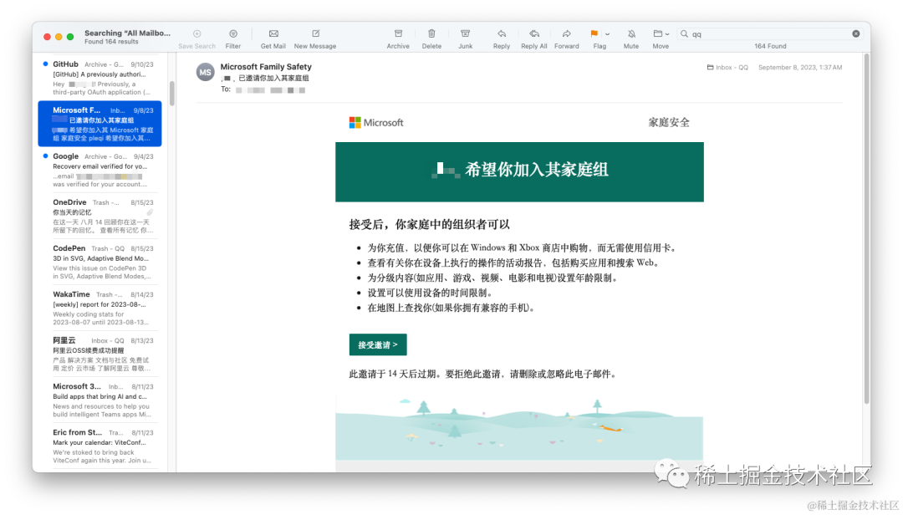Mute the conversation with bell icon
903x515 pixels.
[x=631, y=34]
